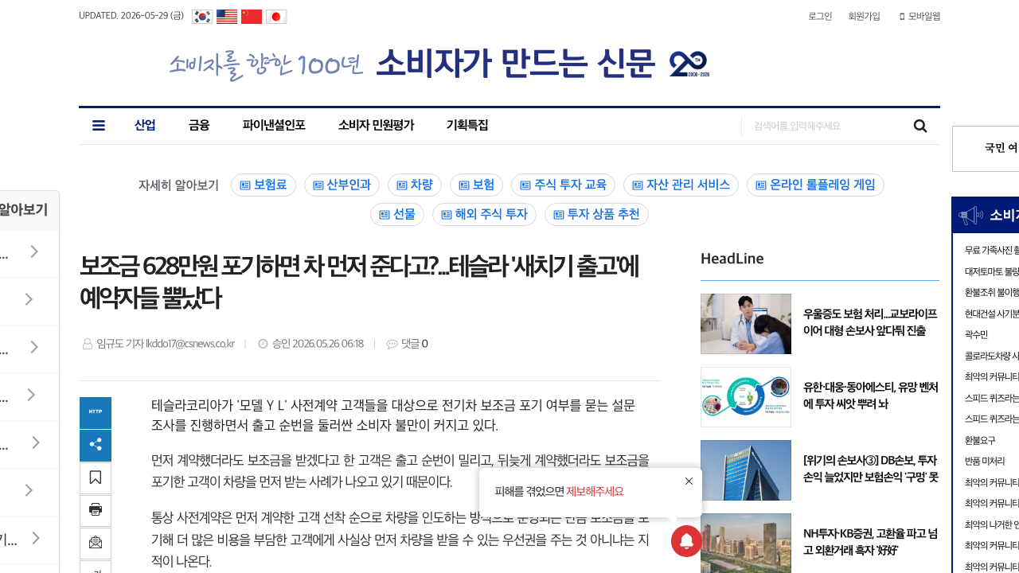Click the 투자 상품 추천 chip
1019x573 pixels.
[596, 215]
